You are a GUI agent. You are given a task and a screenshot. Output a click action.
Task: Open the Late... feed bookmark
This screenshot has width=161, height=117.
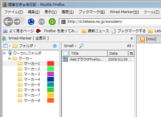(x=155, y=31)
